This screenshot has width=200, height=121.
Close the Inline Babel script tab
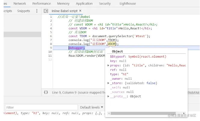click(x=80, y=11)
